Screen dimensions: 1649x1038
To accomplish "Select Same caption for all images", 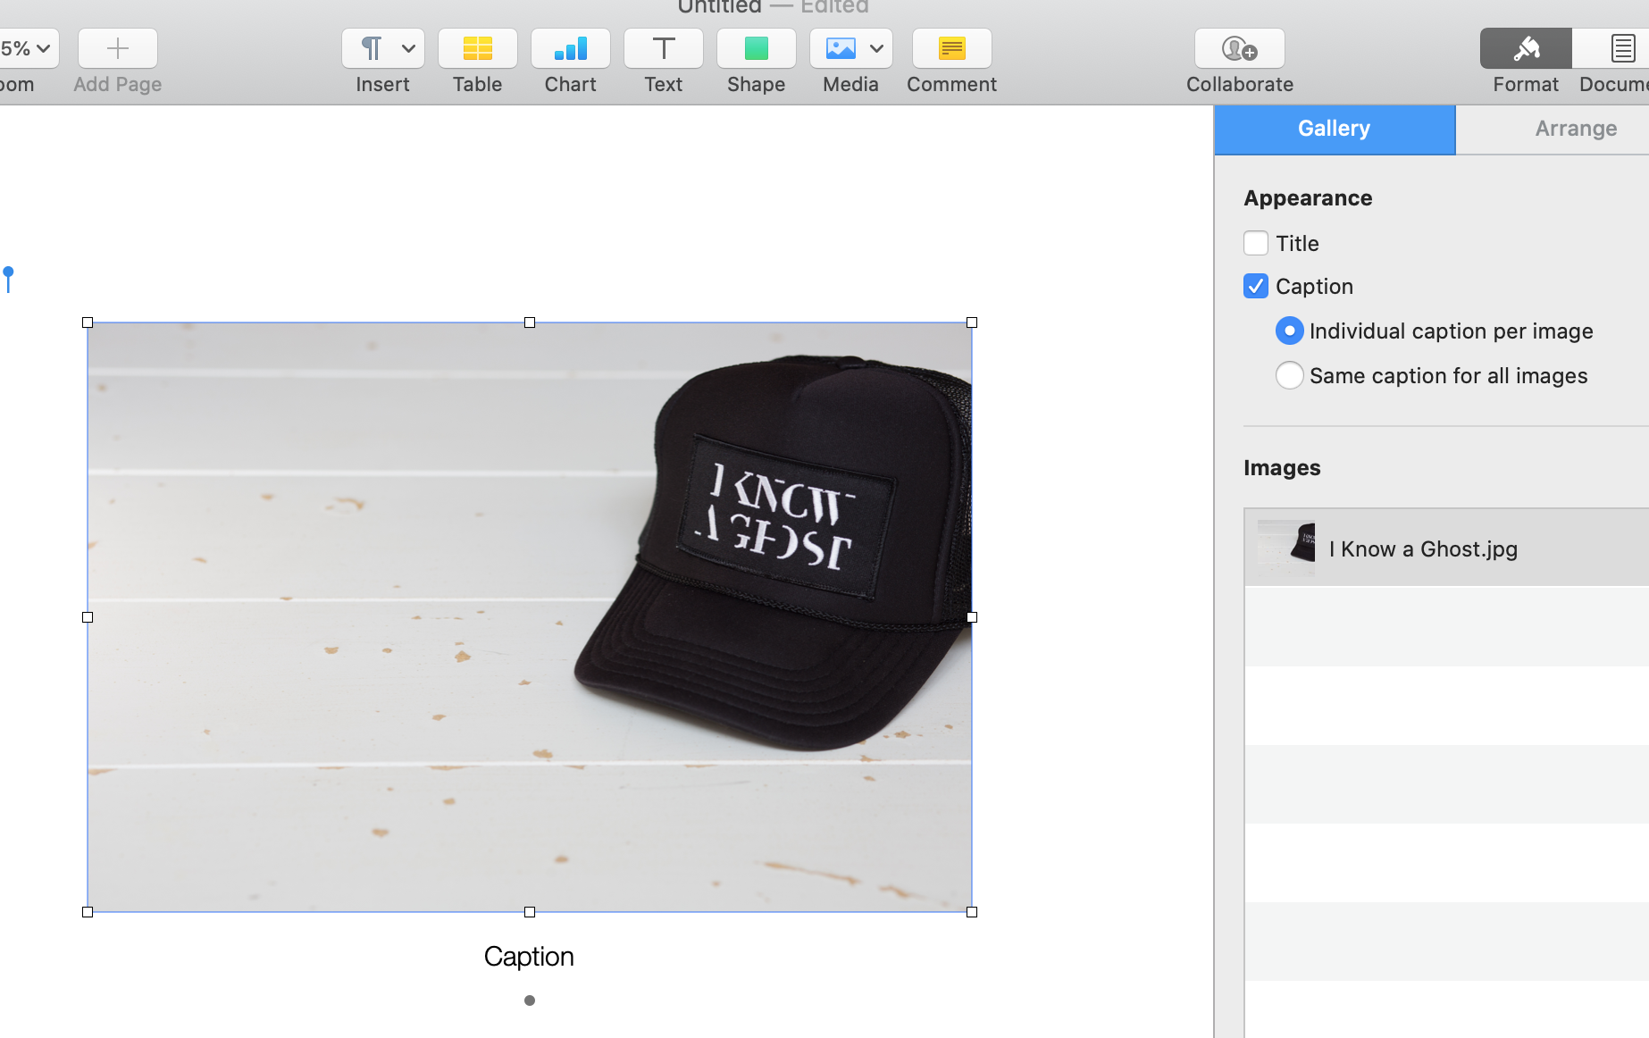I will [1289, 375].
